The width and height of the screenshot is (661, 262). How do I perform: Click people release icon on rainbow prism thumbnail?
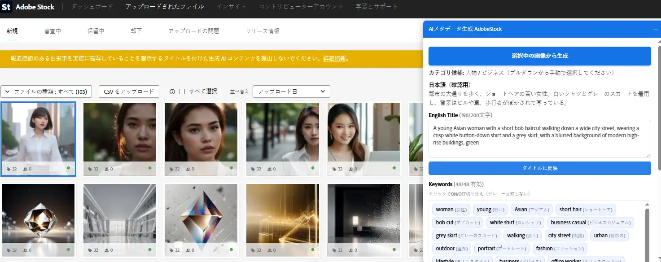188,250
